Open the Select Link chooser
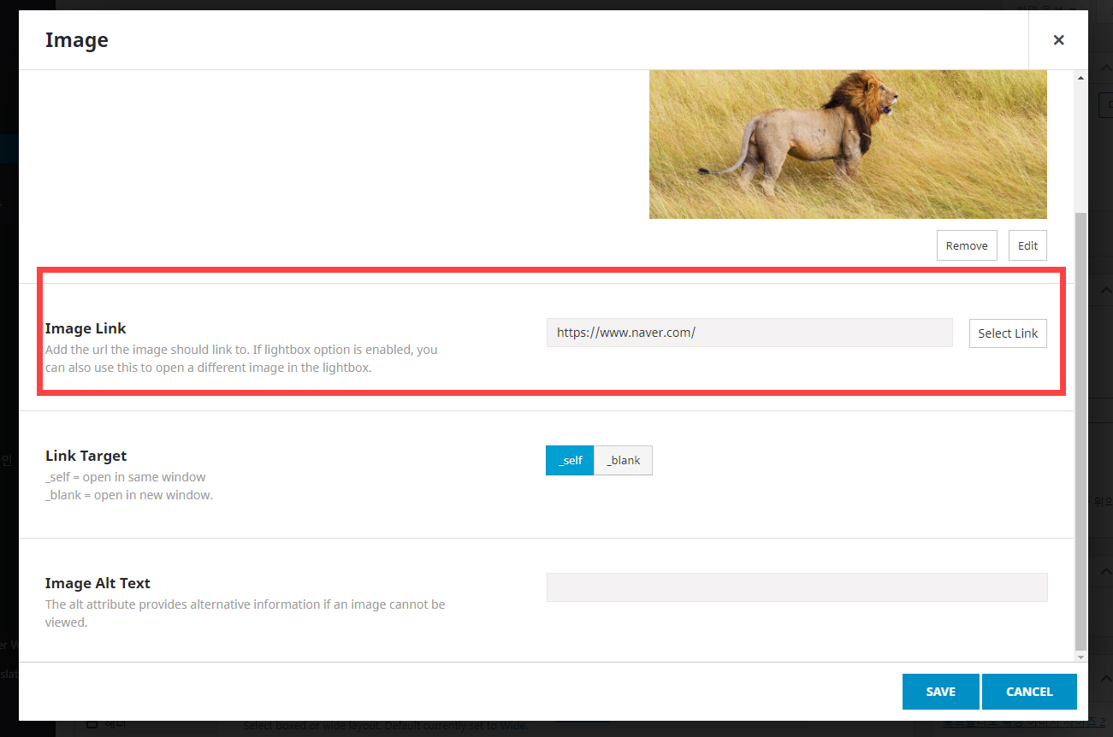The width and height of the screenshot is (1113, 737). (1008, 333)
